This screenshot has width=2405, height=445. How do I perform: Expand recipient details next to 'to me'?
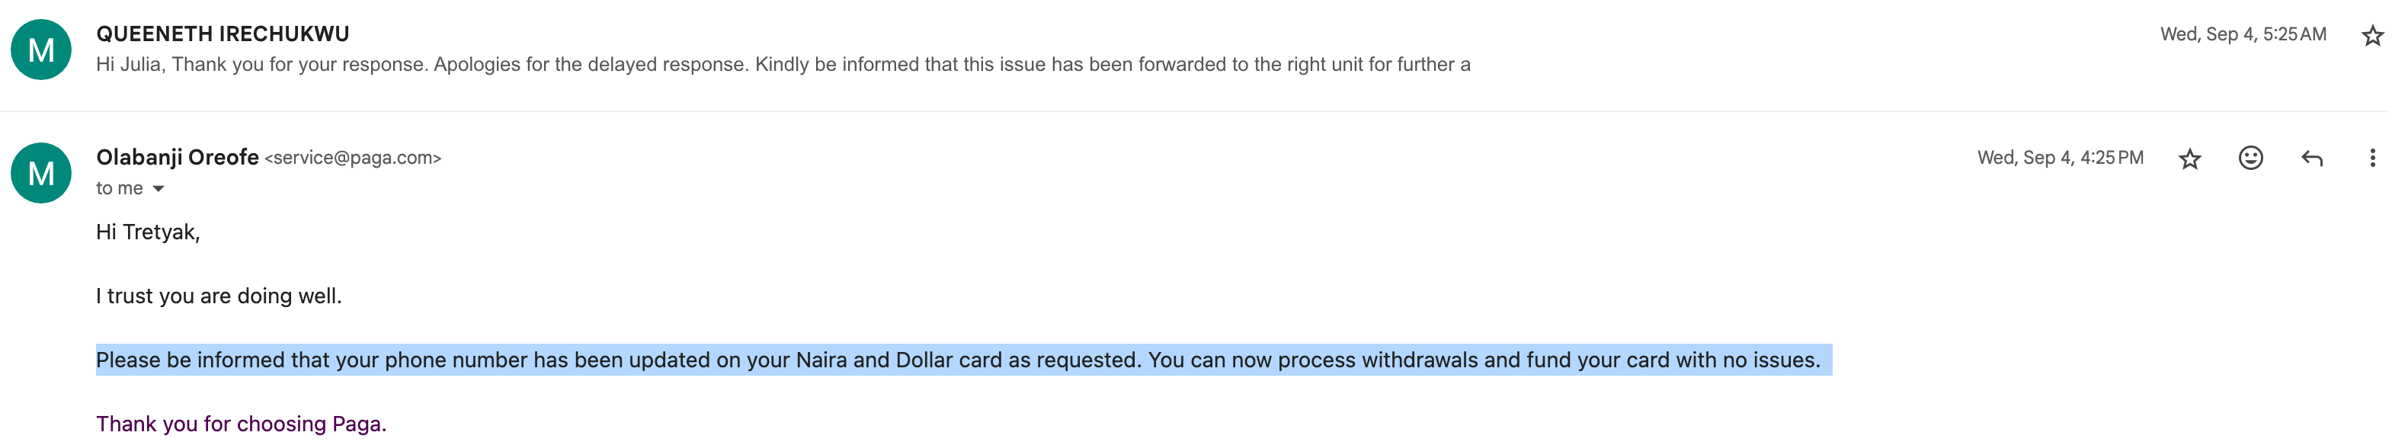pyautogui.click(x=159, y=188)
